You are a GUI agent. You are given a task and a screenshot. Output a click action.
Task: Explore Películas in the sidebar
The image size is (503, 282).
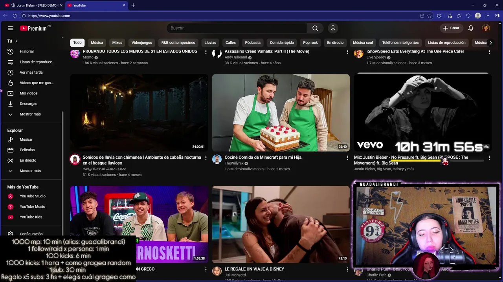(x=31, y=150)
